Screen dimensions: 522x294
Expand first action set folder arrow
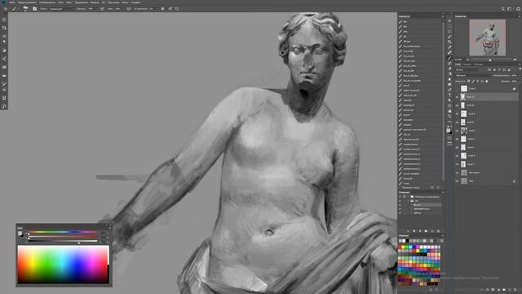[408, 197]
